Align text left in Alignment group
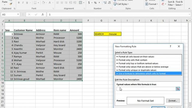The width and height of the screenshot is (192, 108). click(58, 3)
